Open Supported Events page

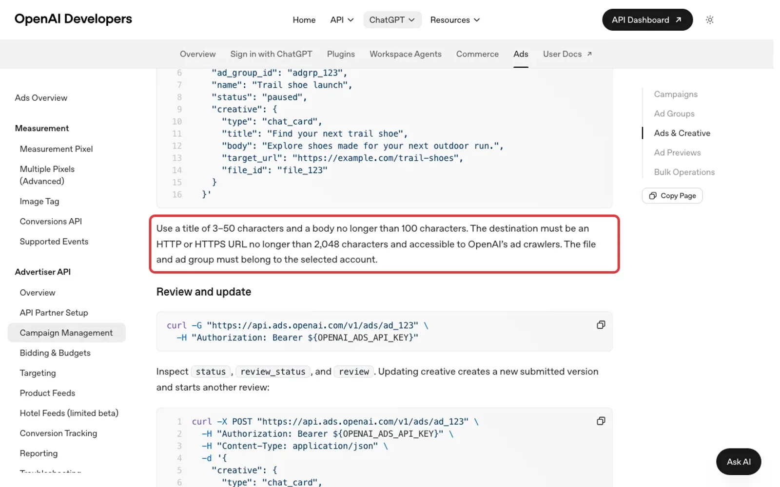(x=54, y=242)
